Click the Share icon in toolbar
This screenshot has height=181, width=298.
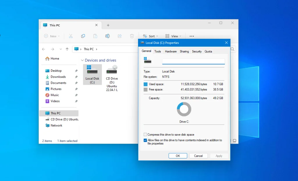(120, 36)
